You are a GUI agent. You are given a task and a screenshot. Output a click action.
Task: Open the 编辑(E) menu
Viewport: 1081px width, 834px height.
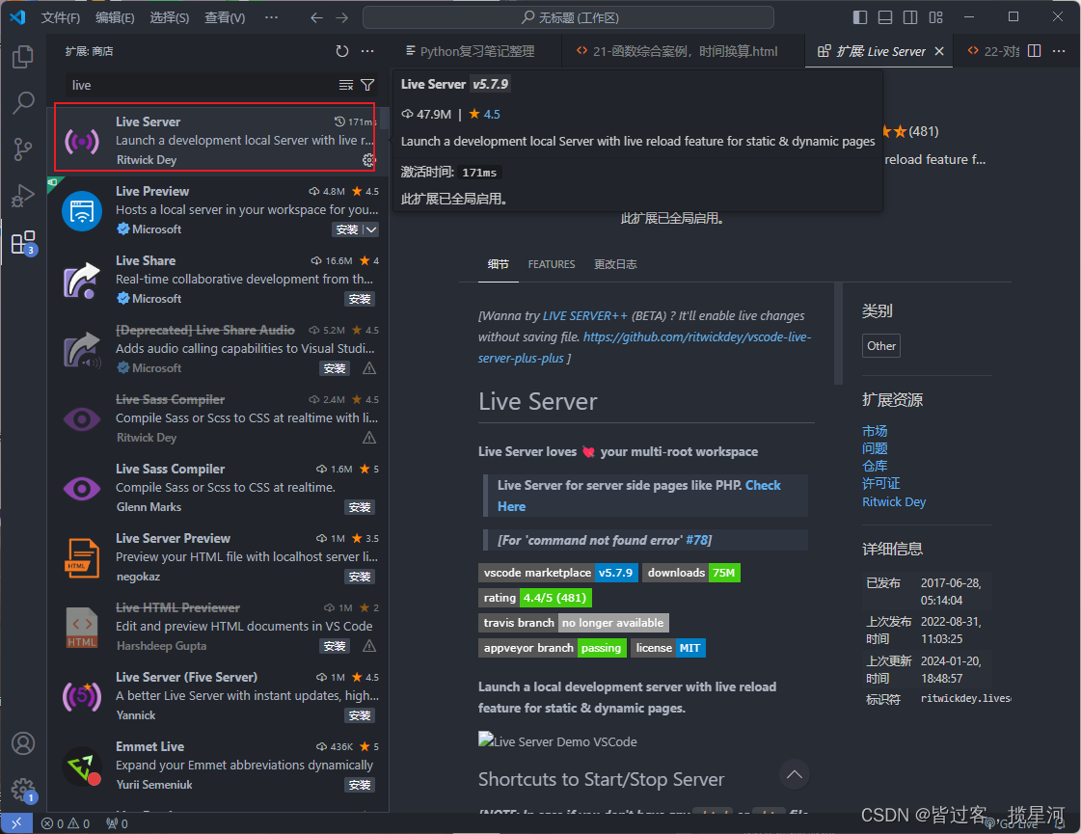(115, 18)
